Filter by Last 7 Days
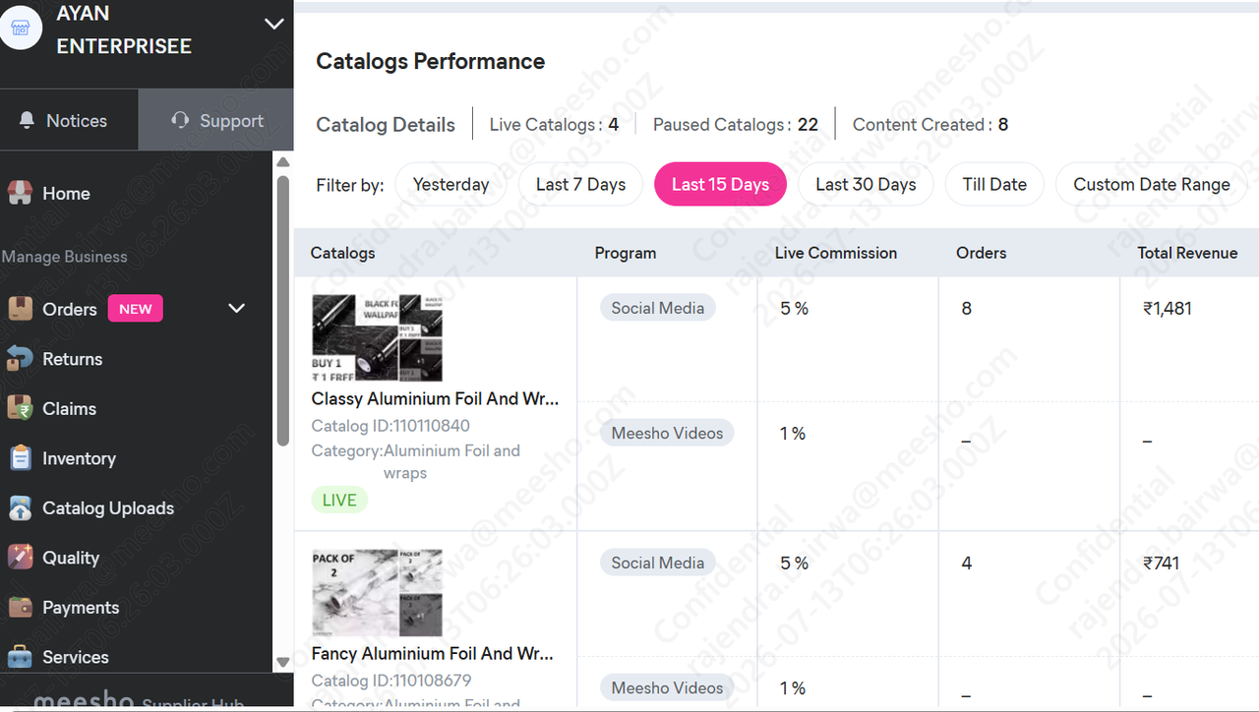The height and width of the screenshot is (712, 1259). pyautogui.click(x=580, y=184)
